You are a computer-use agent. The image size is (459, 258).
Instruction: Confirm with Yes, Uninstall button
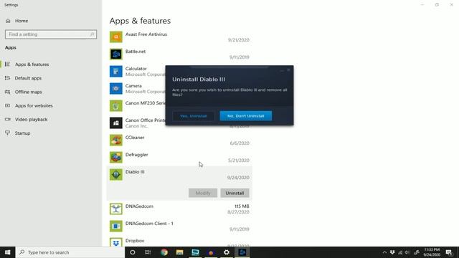tap(193, 116)
